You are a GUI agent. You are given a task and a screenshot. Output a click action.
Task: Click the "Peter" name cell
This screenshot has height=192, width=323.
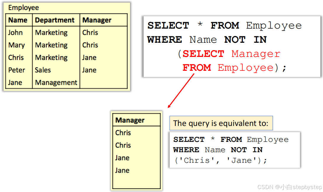coord(17,70)
